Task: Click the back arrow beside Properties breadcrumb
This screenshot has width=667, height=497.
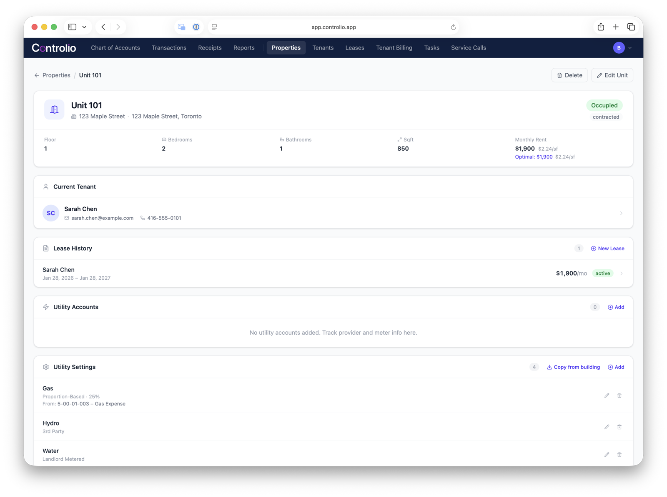Action: 37,75
